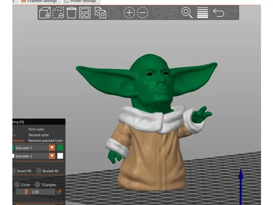Select the Circle brush shape
The image size is (273, 205).
(x=22, y=184)
